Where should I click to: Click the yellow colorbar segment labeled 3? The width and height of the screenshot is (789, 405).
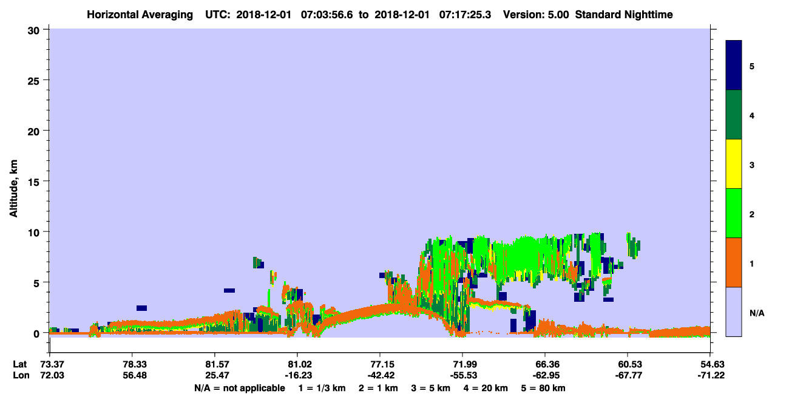(734, 164)
